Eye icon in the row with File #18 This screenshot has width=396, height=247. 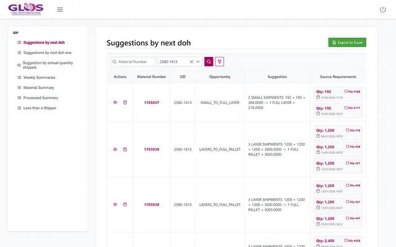[x=115, y=149]
